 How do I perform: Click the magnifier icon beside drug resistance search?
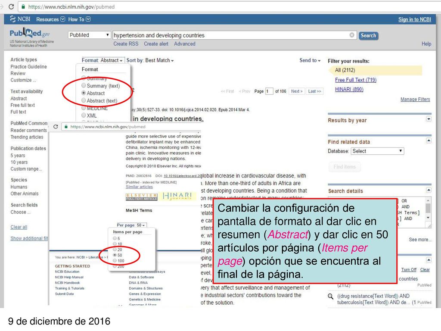pyautogui.click(x=331, y=296)
